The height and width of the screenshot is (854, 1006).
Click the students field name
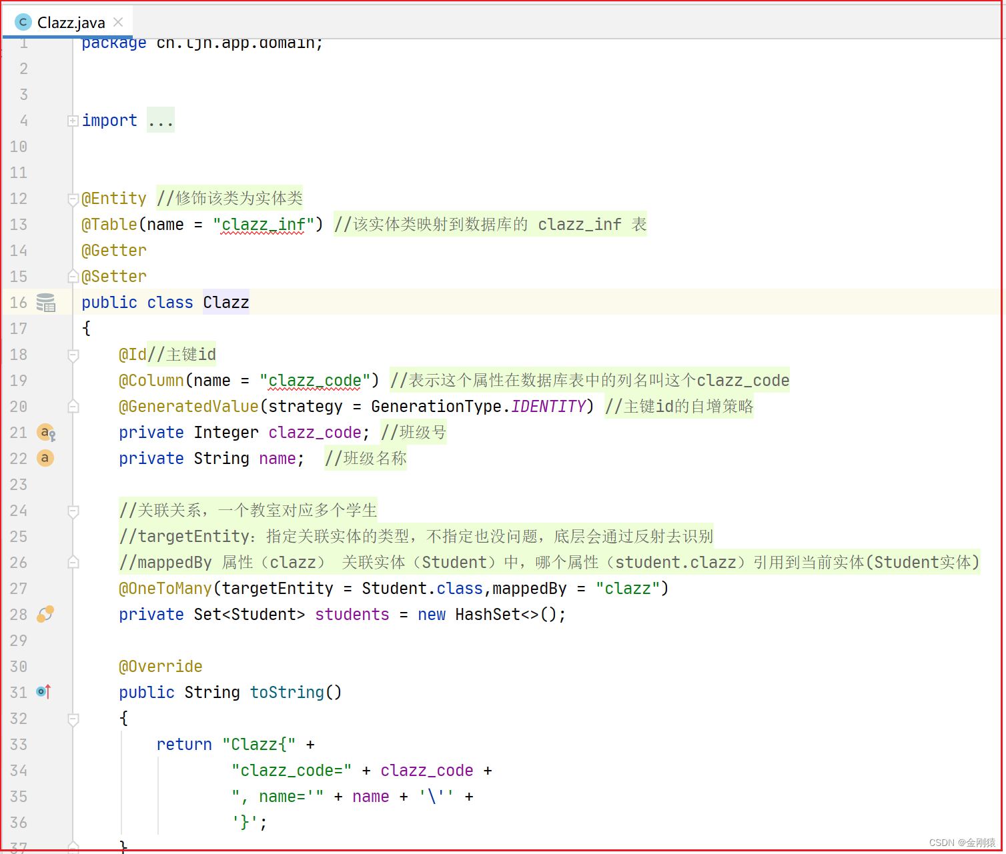[x=352, y=615]
